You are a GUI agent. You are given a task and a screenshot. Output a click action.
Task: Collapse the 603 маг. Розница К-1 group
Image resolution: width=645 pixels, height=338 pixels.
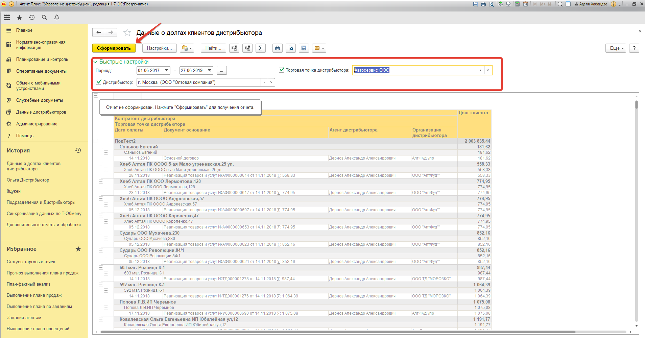coord(101,267)
